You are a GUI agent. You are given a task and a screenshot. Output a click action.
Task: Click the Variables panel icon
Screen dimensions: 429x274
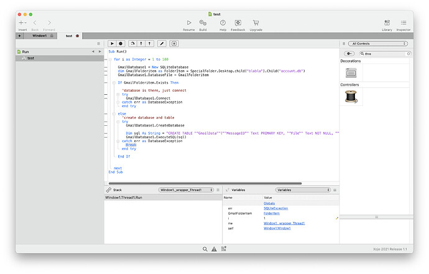coord(227,190)
